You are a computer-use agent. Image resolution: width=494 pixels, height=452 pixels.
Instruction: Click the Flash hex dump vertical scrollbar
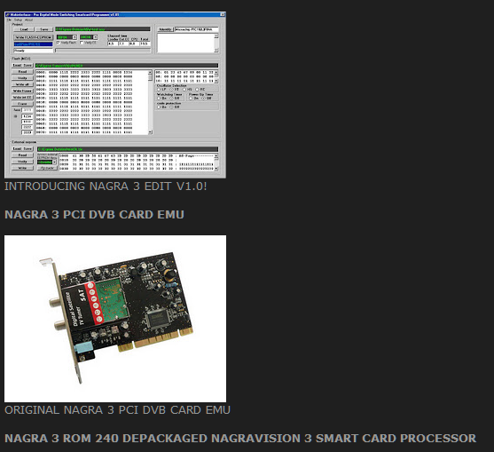[150, 102]
